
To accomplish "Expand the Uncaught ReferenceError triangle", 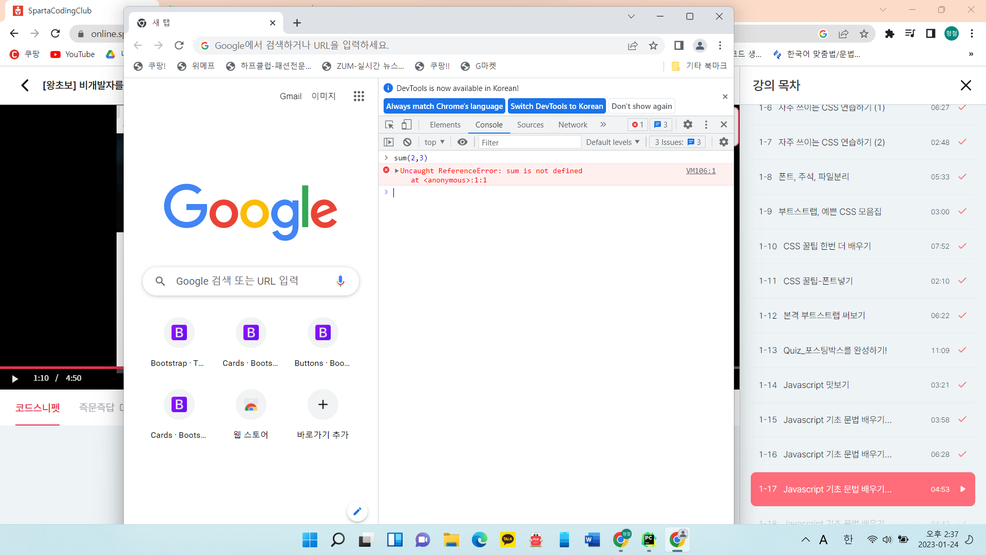I will point(396,171).
